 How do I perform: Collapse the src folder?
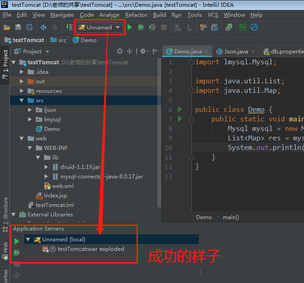[22, 101]
